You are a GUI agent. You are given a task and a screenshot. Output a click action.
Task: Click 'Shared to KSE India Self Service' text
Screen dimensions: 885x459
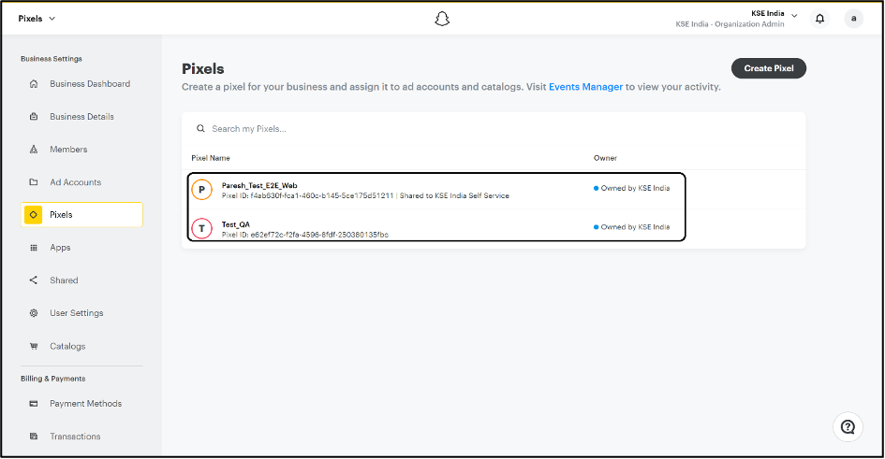point(454,196)
